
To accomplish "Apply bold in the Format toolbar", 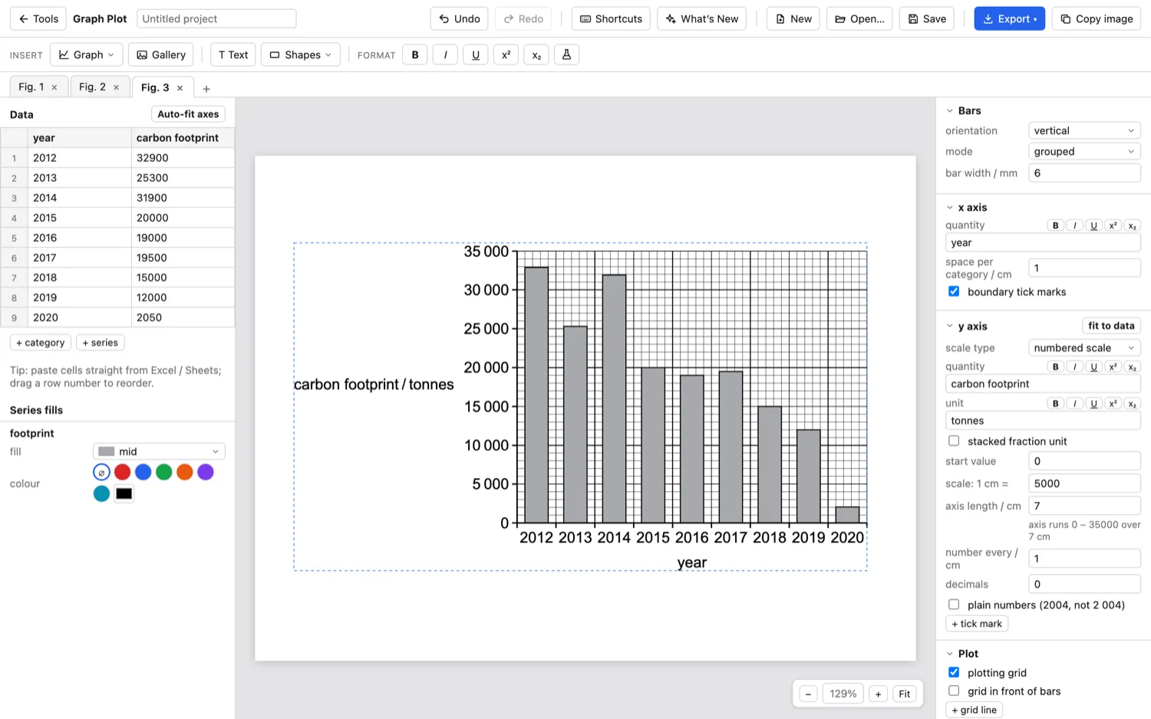I will click(415, 54).
